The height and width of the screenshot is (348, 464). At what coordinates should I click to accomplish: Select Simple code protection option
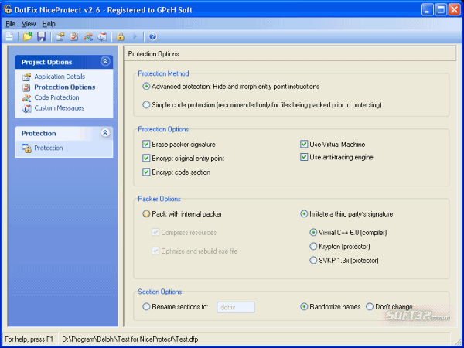click(x=146, y=104)
